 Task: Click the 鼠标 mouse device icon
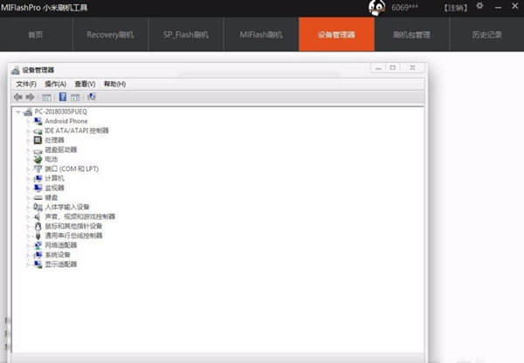(38, 226)
